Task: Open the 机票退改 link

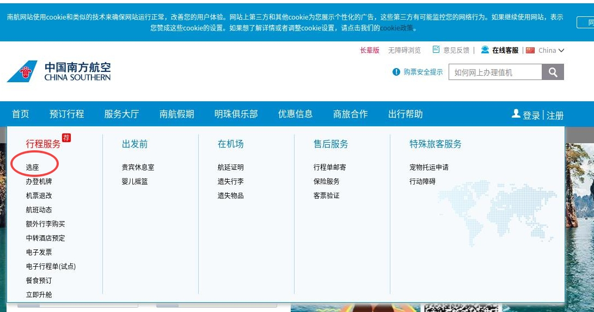Action: point(39,195)
